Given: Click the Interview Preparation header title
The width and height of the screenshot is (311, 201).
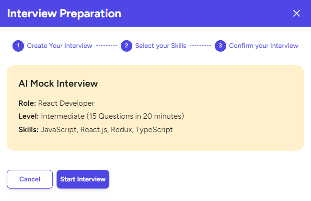Looking at the screenshot, I should (x=64, y=13).
